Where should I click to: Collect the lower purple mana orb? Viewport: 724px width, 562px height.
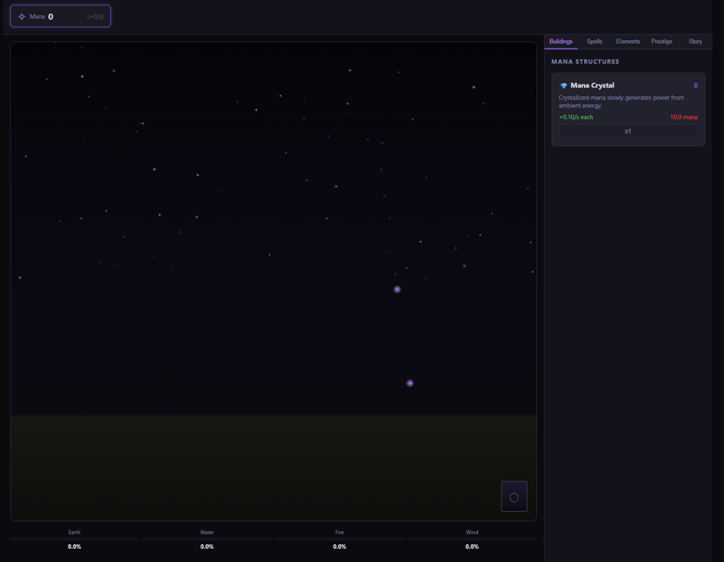[410, 383]
